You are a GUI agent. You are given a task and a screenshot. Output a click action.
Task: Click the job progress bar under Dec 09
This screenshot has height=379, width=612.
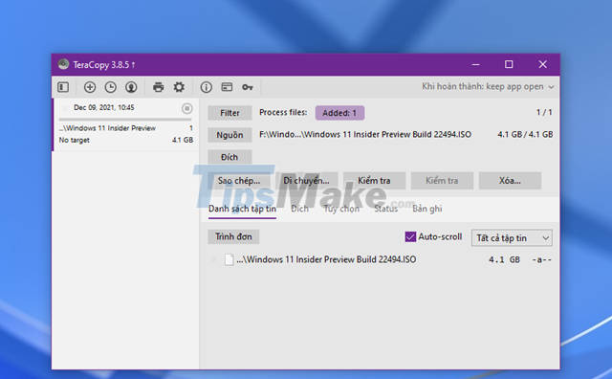125,120
